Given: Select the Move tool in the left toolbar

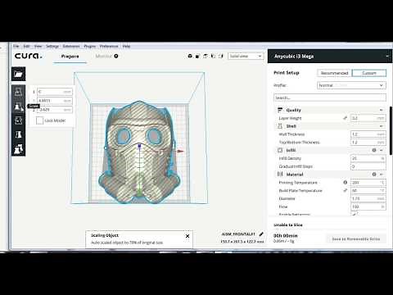Looking at the screenshot, I should pos(18,92).
